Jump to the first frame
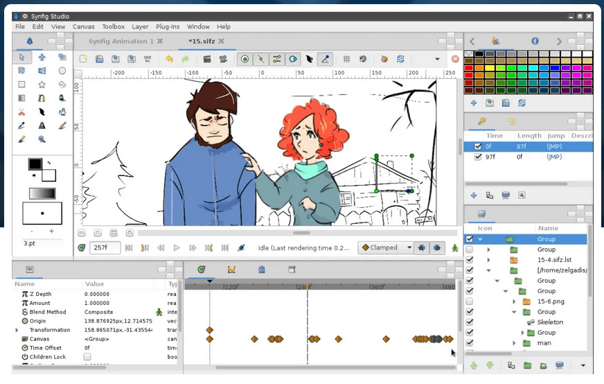The height and width of the screenshot is (384, 604). tap(129, 248)
